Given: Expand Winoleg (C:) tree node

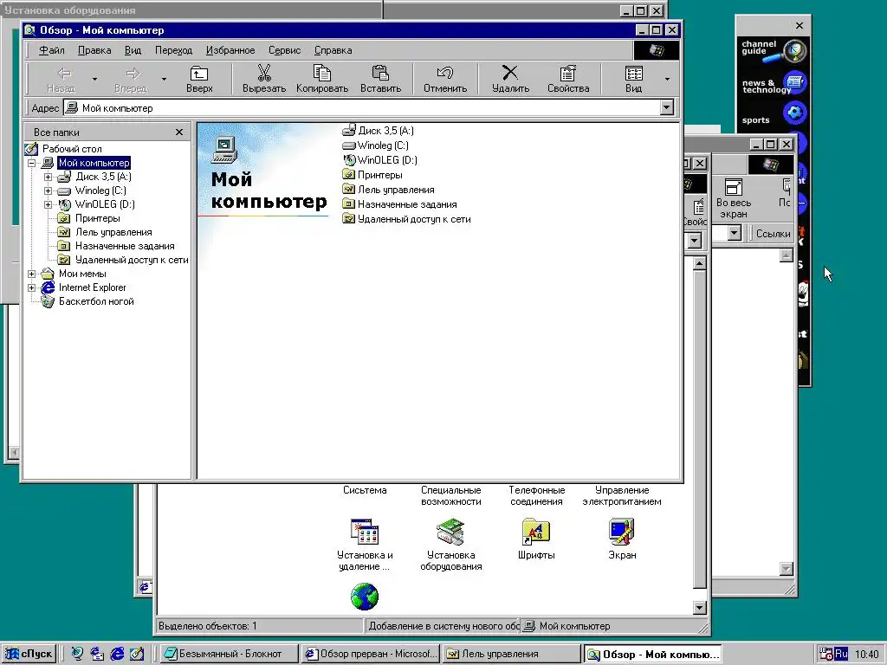Looking at the screenshot, I should pos(49,190).
